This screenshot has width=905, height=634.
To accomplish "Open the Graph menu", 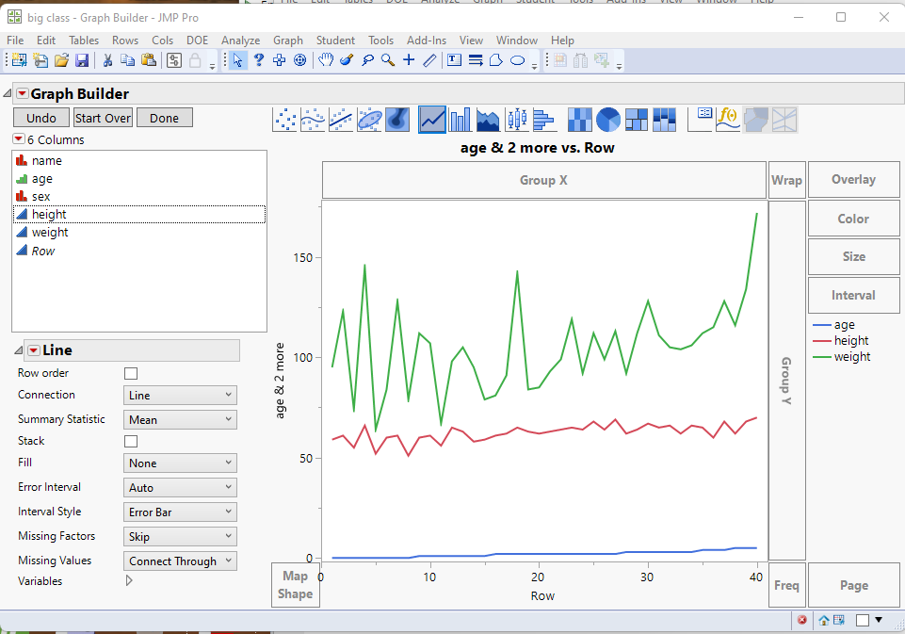I will tap(288, 41).
